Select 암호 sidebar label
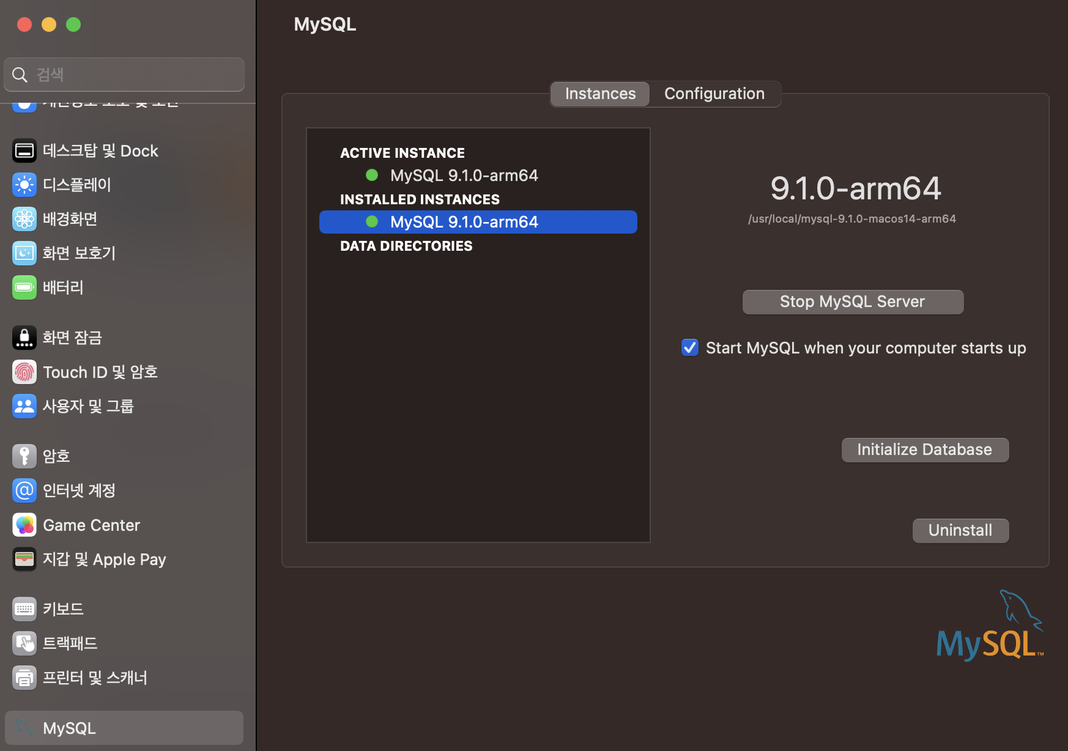The image size is (1068, 751). click(x=56, y=456)
